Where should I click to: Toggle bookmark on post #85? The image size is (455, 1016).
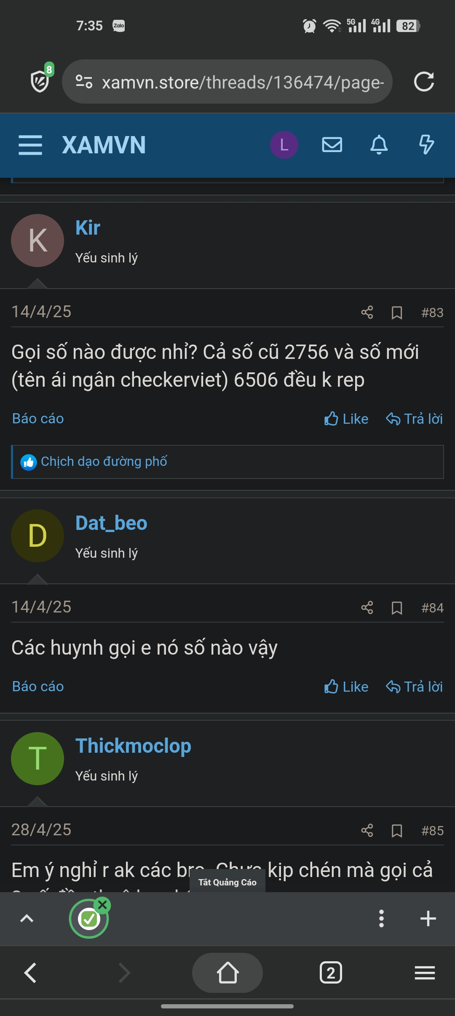(397, 831)
